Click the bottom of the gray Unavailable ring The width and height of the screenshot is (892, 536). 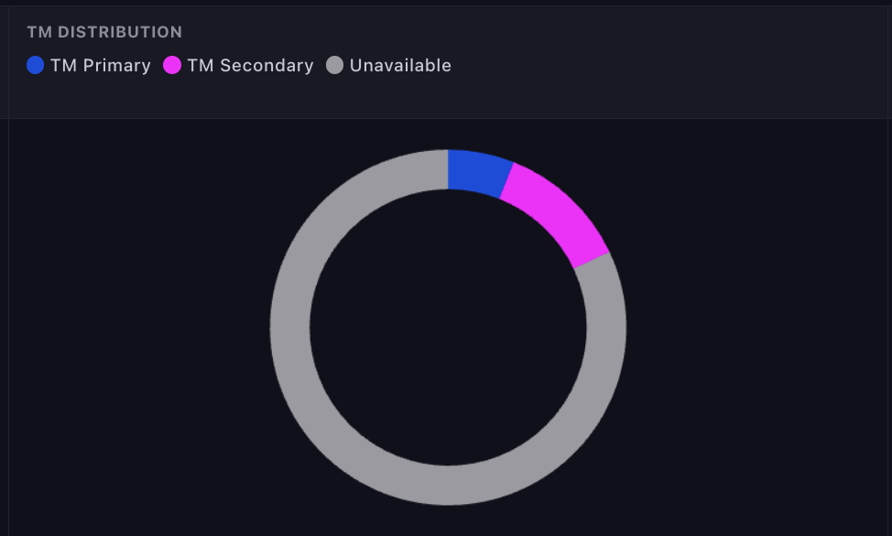[x=448, y=485]
